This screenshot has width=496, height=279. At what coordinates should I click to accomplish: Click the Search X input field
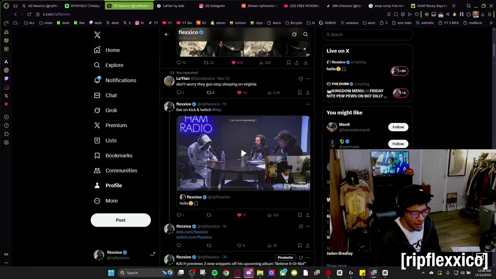367,34
